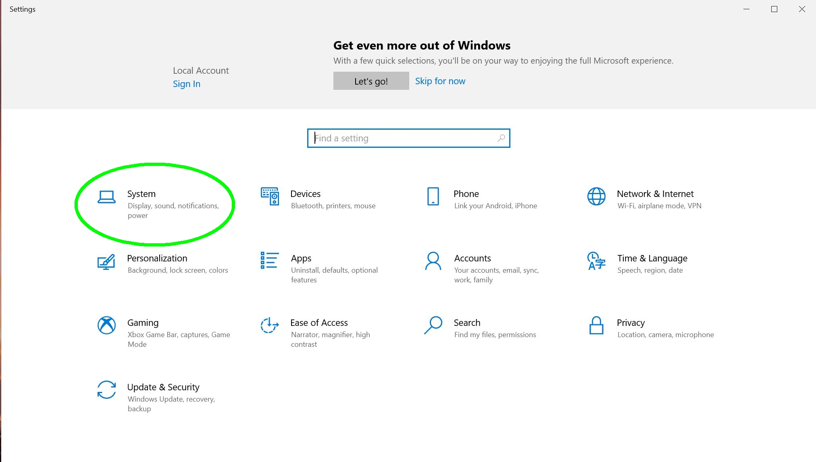Select the Update & Security title text
The width and height of the screenshot is (816, 462).
tap(163, 387)
